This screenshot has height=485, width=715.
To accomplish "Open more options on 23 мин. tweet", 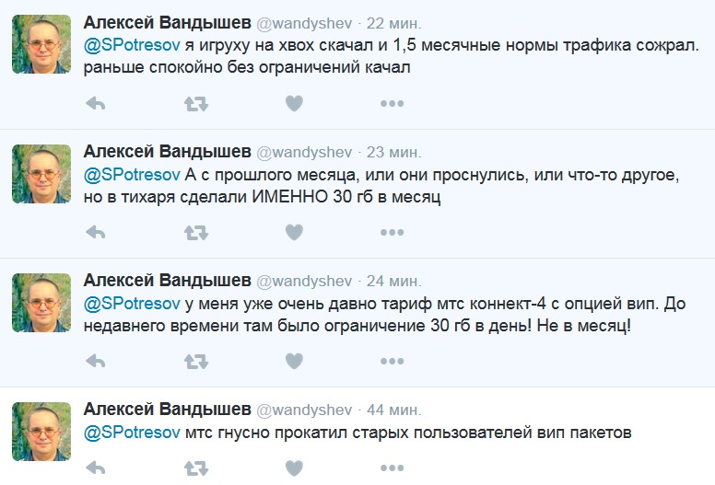I will [x=393, y=233].
